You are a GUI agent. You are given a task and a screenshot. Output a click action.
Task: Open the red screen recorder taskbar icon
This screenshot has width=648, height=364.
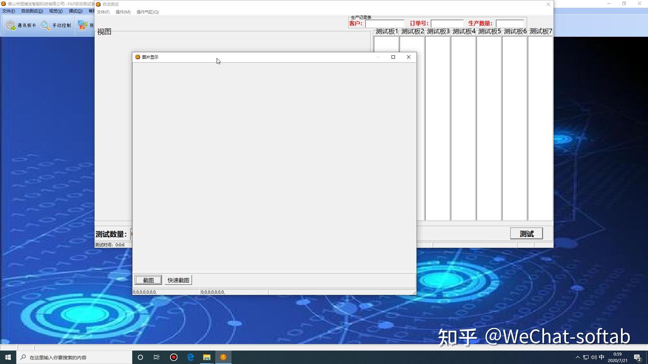[174, 357]
